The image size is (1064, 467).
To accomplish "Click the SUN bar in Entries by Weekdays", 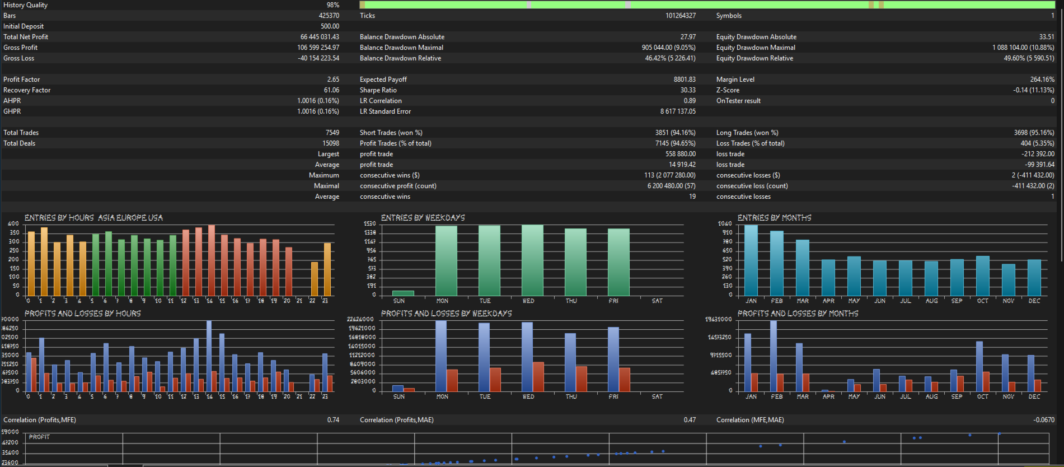I will click(403, 293).
